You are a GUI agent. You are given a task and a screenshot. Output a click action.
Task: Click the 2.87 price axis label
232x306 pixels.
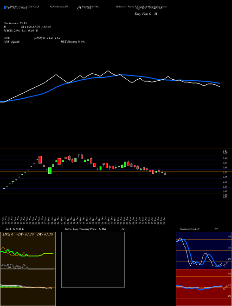225,172
